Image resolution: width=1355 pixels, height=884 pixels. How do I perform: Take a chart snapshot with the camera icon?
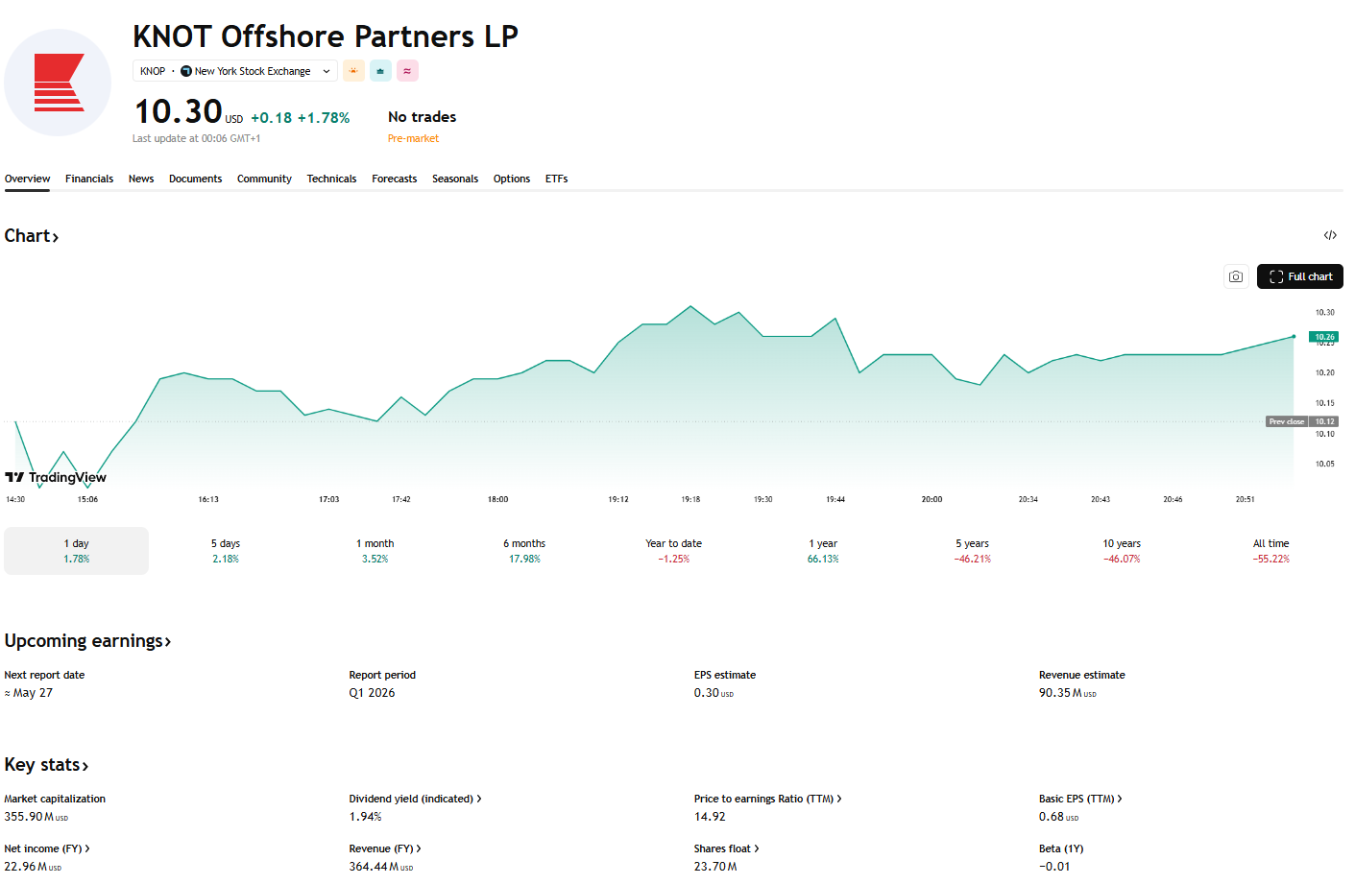point(1236,276)
